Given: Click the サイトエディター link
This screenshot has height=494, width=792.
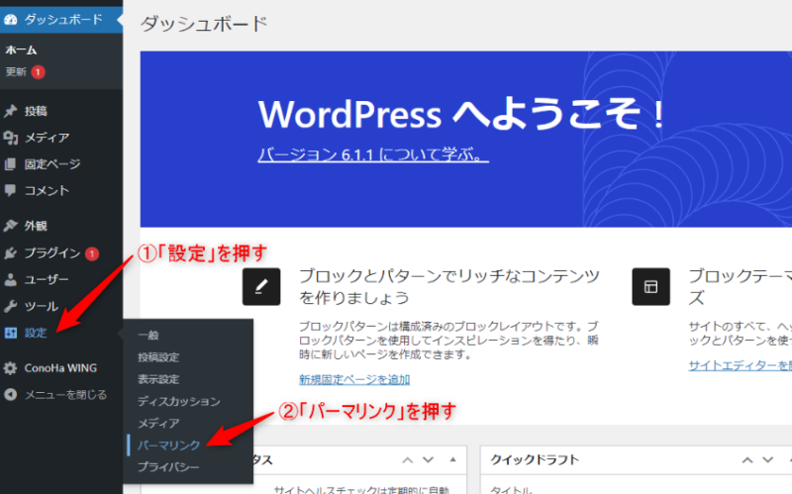Looking at the screenshot, I should click(740, 365).
